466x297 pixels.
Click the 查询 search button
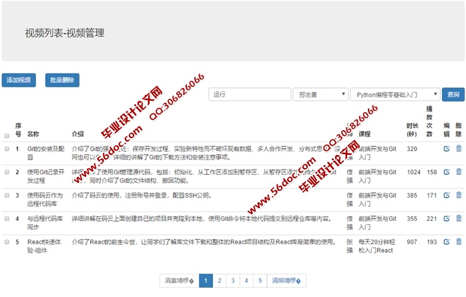[454, 95]
